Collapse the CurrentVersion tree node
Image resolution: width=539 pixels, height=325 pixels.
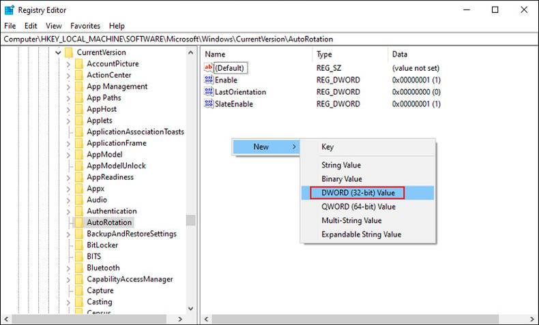coord(58,52)
